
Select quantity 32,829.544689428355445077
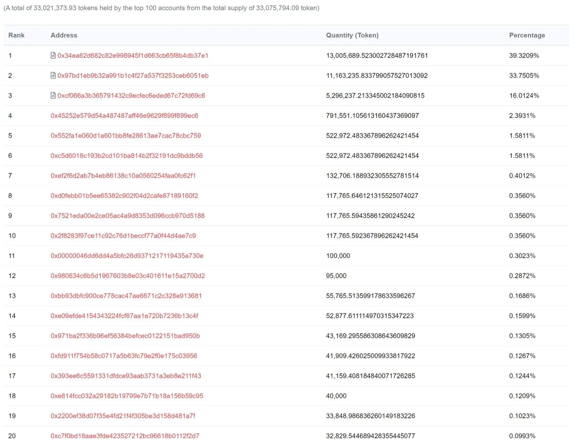pyautogui.click(x=371, y=436)
